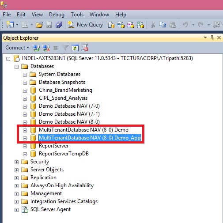Open the Edit menu
The height and width of the screenshot is (223, 223).
tap(21, 15)
